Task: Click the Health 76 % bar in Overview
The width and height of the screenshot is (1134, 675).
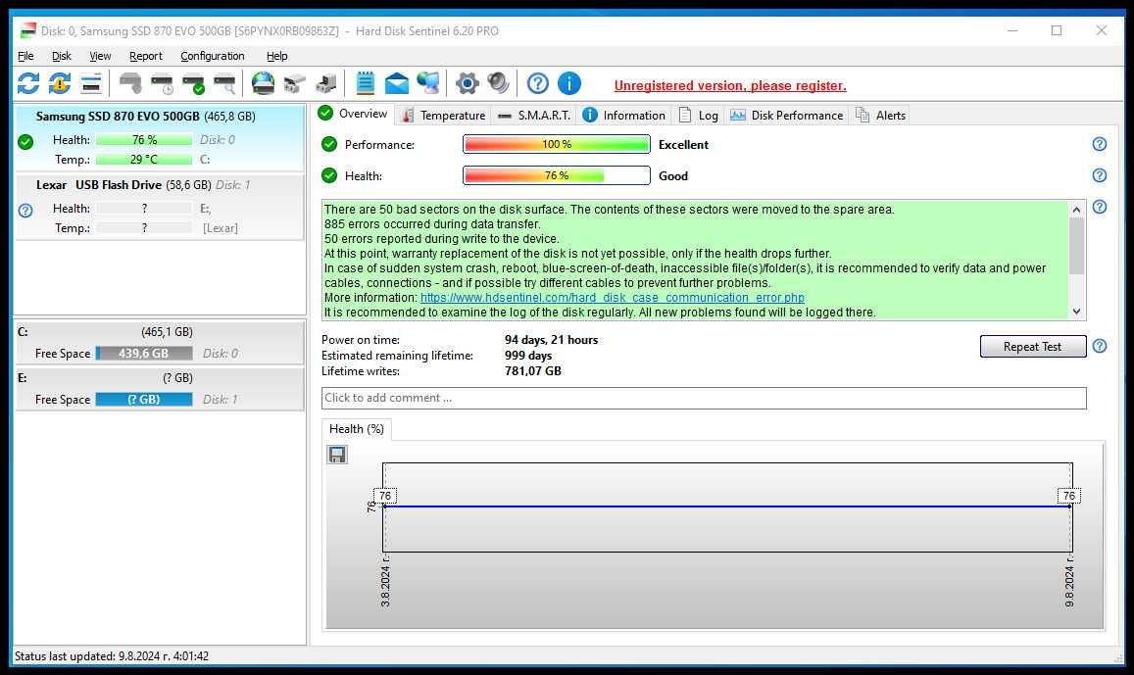Action: tap(556, 175)
